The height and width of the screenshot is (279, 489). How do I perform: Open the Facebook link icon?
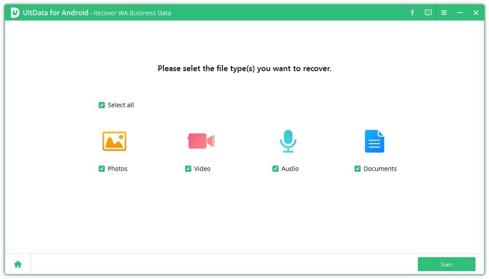tap(412, 13)
